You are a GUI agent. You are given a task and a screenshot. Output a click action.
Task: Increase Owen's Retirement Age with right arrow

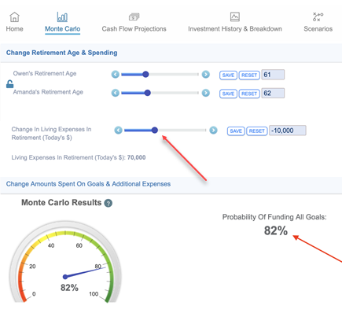coord(206,75)
